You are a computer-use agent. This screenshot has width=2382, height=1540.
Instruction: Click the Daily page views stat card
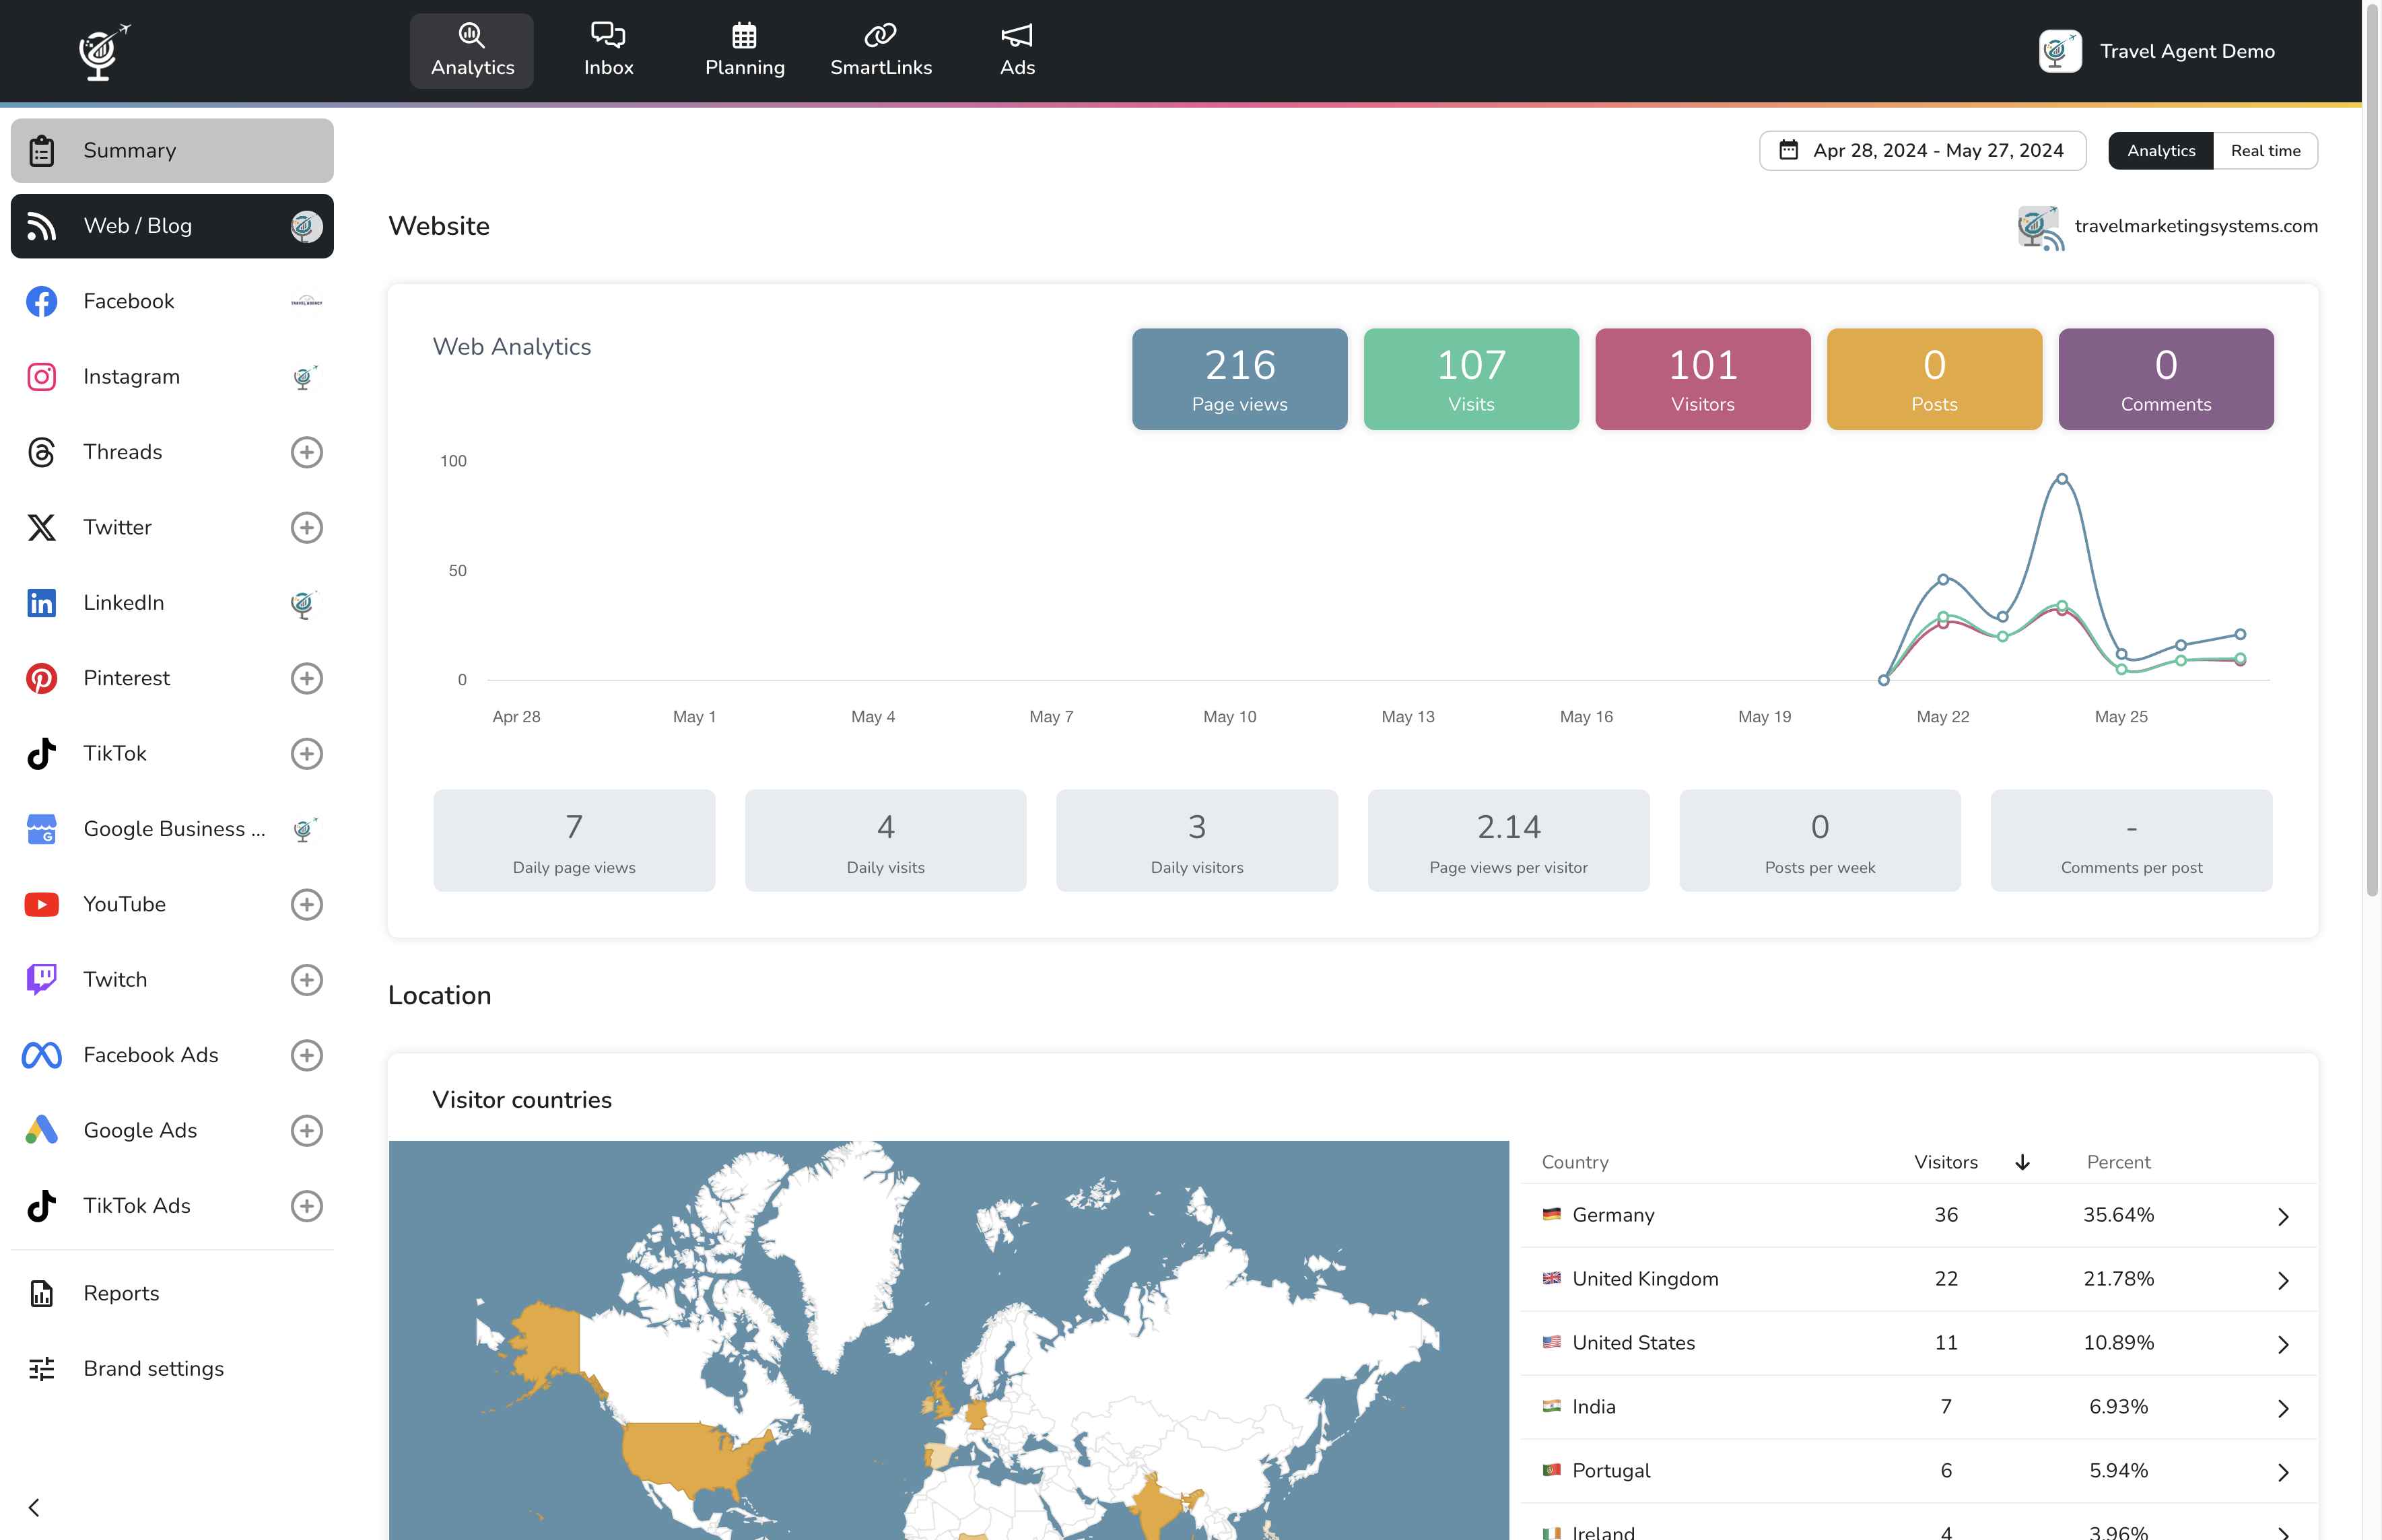click(574, 840)
